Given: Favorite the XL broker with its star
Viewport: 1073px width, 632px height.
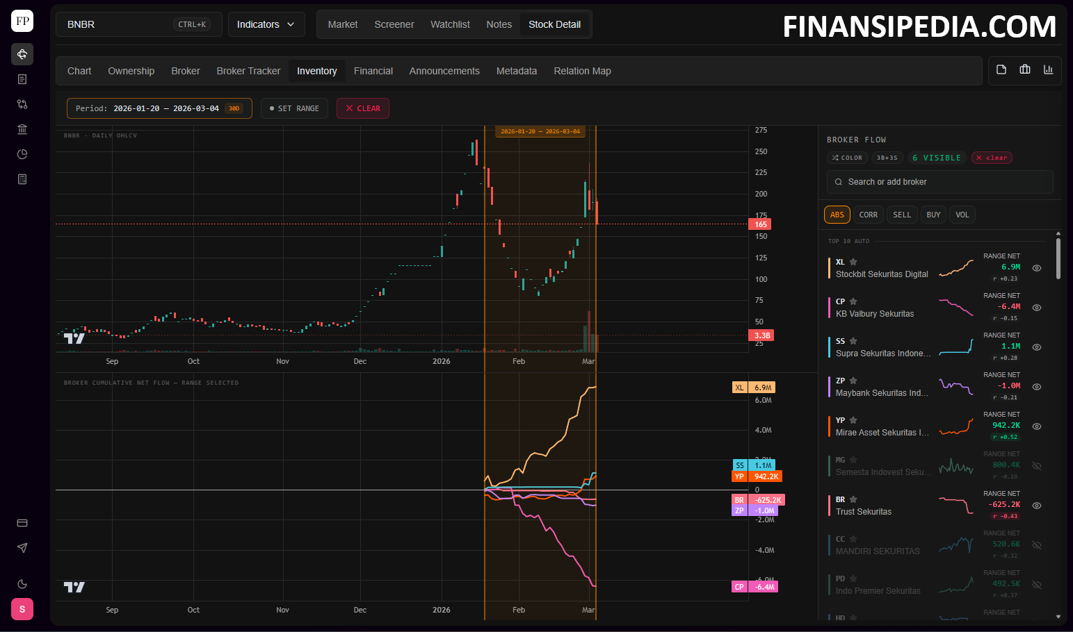Looking at the screenshot, I should (x=853, y=262).
